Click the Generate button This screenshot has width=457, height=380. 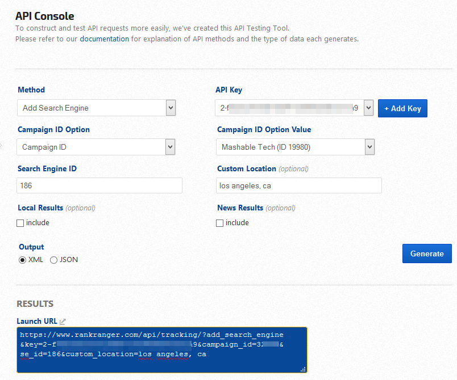tap(427, 254)
